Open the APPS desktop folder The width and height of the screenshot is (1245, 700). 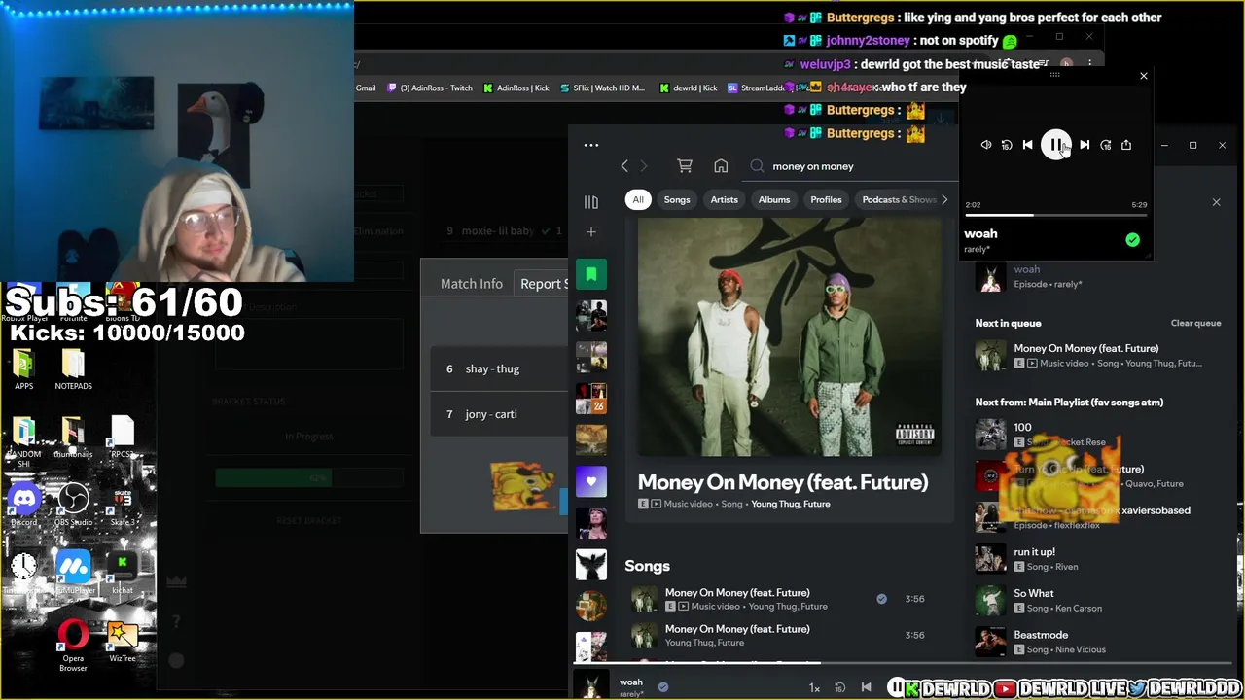(x=24, y=369)
